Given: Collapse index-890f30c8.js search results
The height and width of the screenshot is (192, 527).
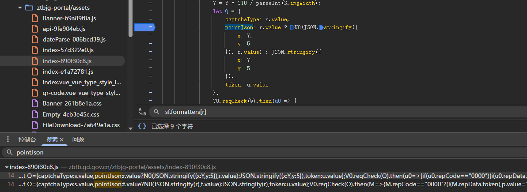Looking at the screenshot, I should (x=7, y=167).
